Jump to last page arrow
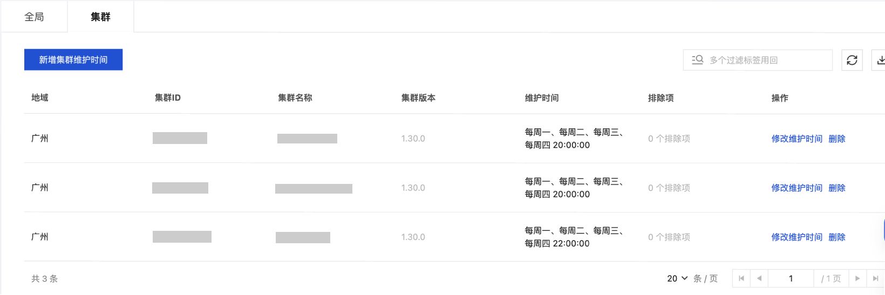 [875, 278]
